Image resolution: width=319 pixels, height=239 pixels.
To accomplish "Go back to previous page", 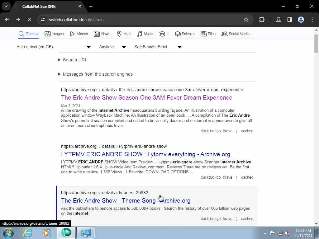I will tap(7, 20).
